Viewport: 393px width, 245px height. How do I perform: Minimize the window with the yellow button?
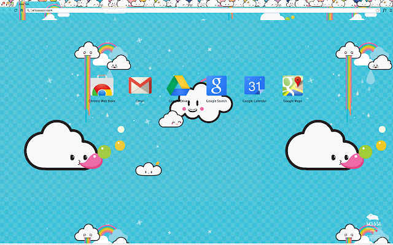coord(8,3)
